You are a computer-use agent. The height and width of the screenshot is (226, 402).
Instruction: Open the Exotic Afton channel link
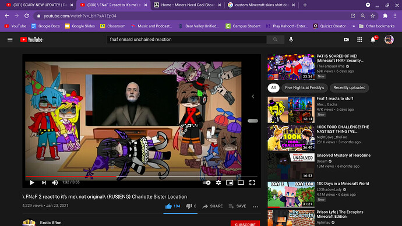(x=51, y=223)
